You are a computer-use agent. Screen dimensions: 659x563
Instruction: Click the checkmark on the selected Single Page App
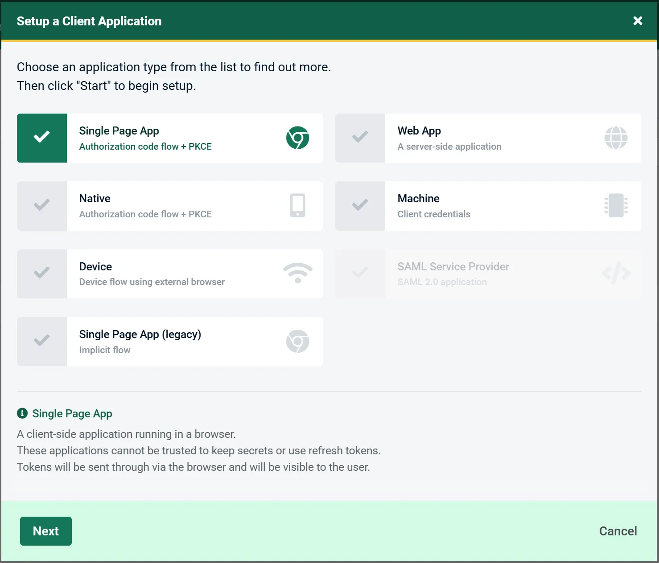[41, 138]
